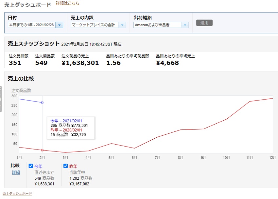This screenshot has width=278, height=199.
Task: Click the 売上スナップショット heading
Action: (x=34, y=44)
